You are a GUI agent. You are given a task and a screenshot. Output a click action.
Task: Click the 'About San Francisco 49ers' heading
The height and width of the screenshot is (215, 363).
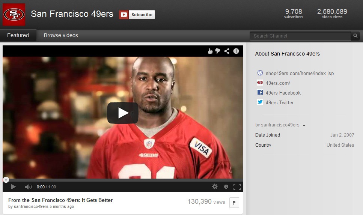tap(287, 54)
